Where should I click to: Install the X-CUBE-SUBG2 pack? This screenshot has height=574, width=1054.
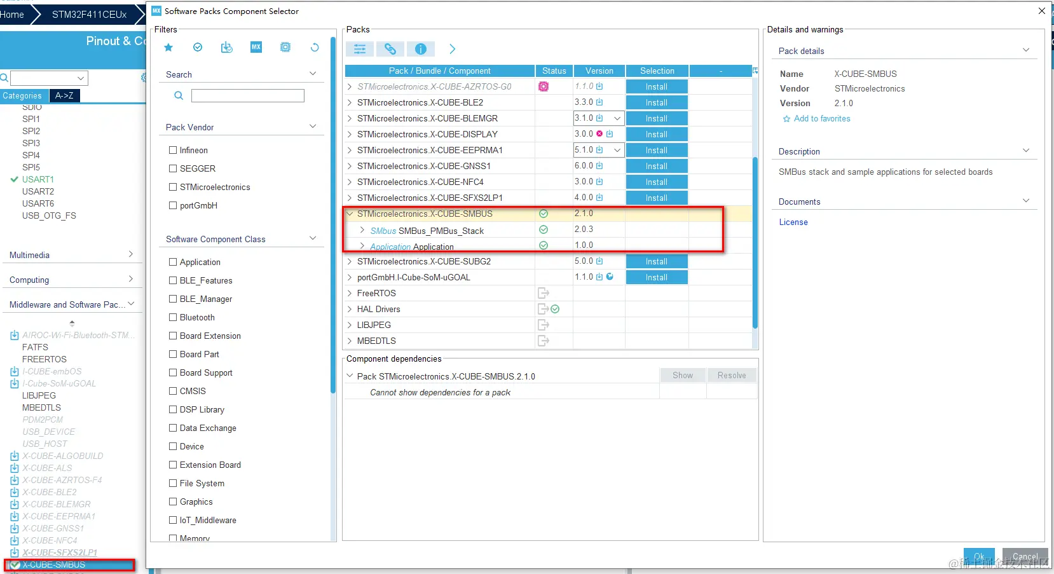coord(657,261)
